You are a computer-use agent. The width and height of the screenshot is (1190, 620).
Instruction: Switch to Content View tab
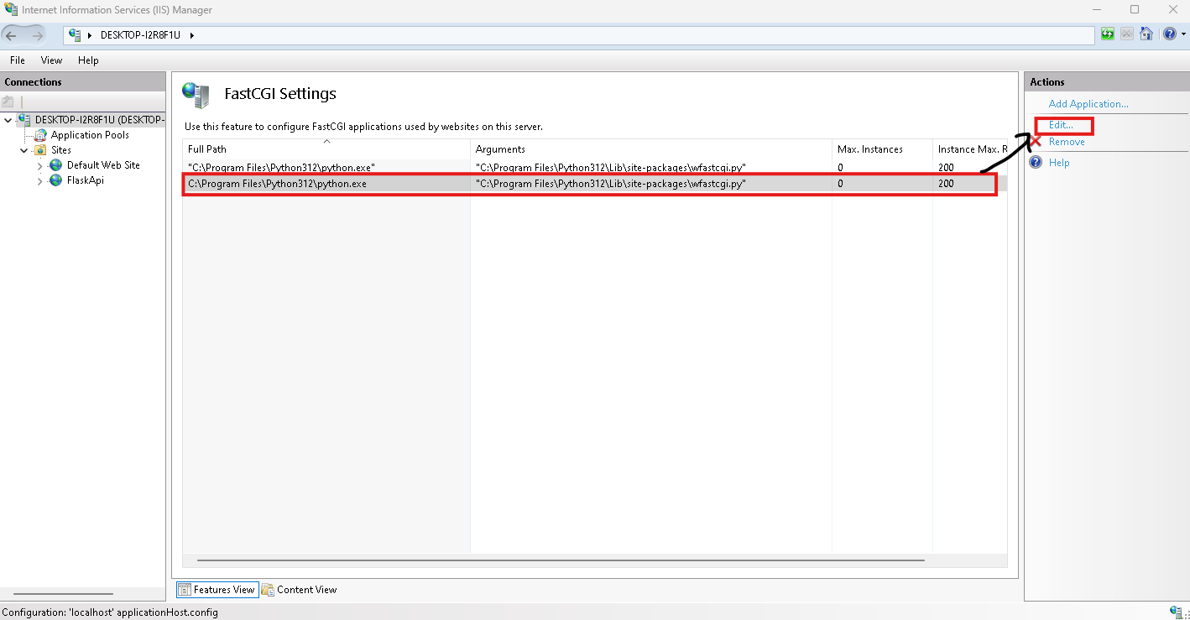pos(300,590)
